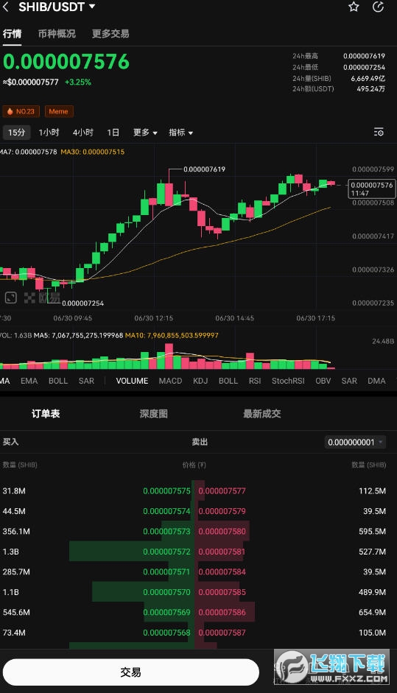Screen dimensions: 397x693
Task: Click bid price 0.000007568
Action: [x=166, y=633]
